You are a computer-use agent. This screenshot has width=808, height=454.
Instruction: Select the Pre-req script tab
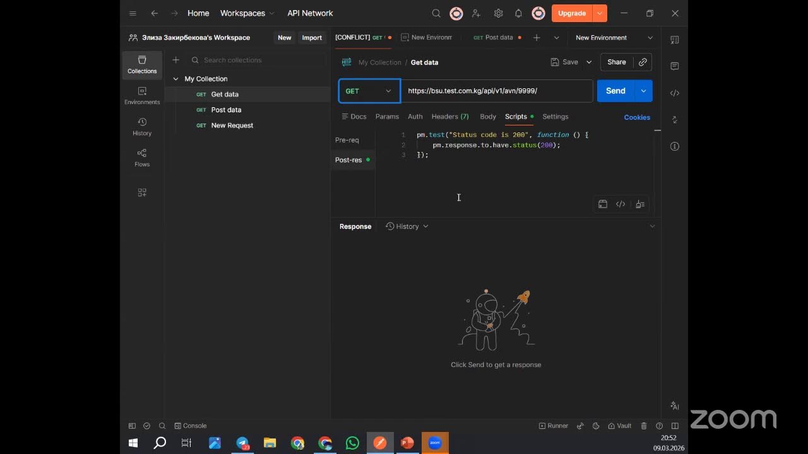pos(347,140)
